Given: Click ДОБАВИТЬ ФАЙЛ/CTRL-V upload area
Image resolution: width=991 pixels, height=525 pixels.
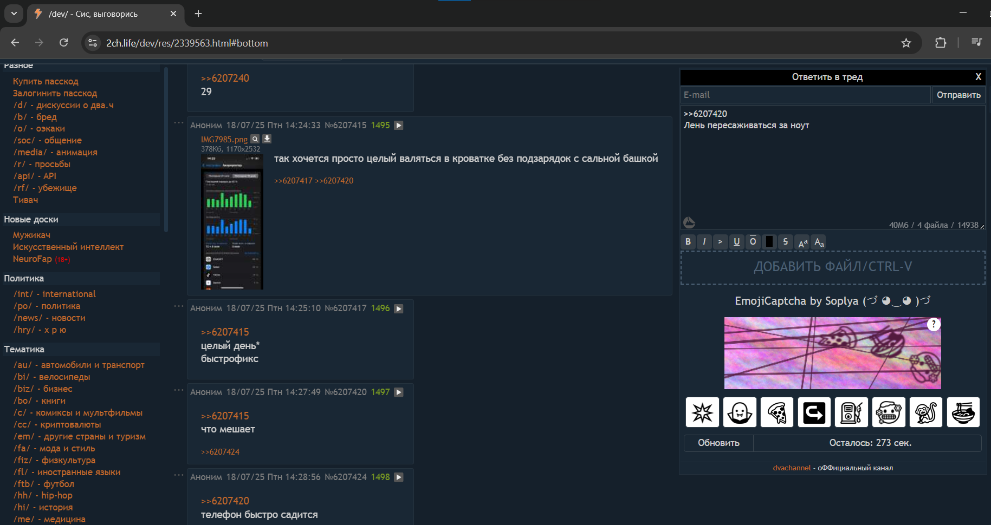Looking at the screenshot, I should [833, 267].
